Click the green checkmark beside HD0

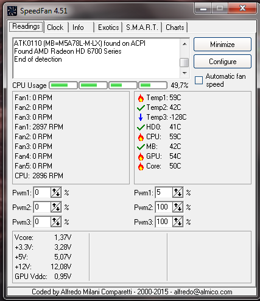(x=141, y=128)
